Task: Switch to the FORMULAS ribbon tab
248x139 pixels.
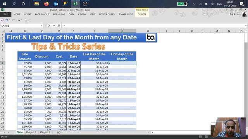Action: 59,14
